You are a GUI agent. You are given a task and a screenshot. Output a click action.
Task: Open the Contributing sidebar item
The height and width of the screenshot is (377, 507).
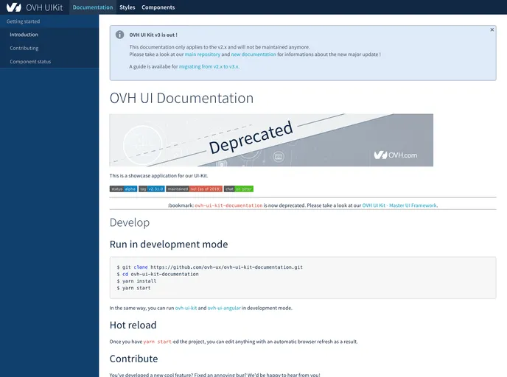click(x=49, y=48)
